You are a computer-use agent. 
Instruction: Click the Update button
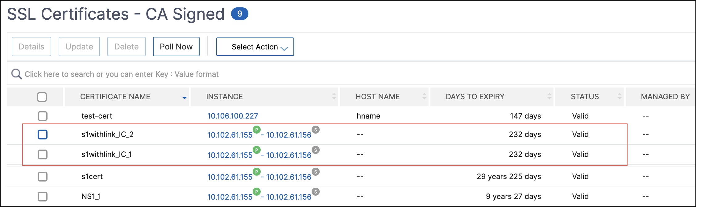[79, 47]
